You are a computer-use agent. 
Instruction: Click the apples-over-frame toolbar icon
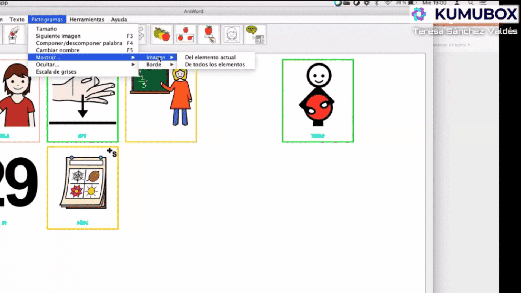click(x=185, y=34)
